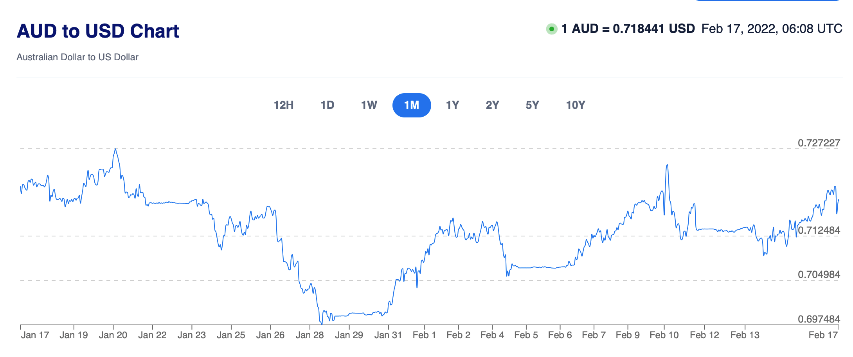Click the 1 AUD = 0.718441 USD rate
853x357 pixels.
click(628, 29)
